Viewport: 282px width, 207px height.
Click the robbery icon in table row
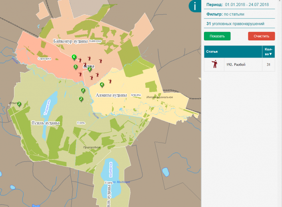click(214, 64)
